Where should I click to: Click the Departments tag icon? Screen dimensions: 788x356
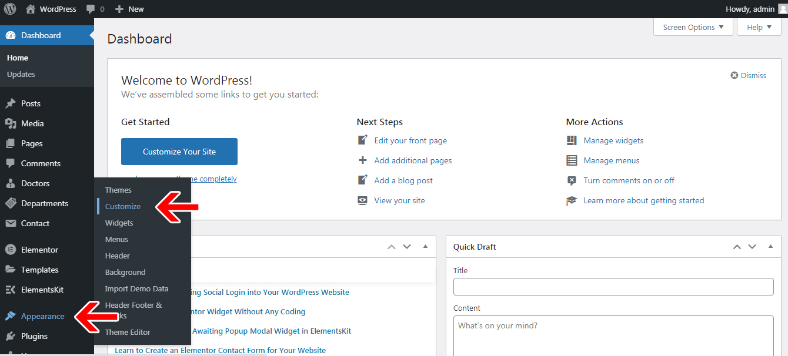[x=11, y=203]
